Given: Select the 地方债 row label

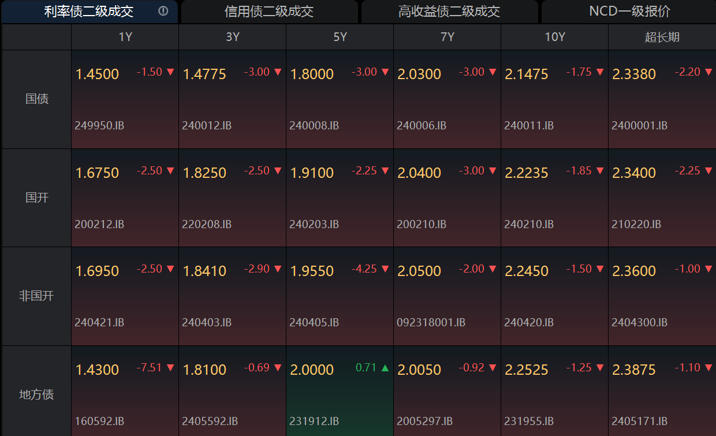Looking at the screenshot, I should click(36, 394).
